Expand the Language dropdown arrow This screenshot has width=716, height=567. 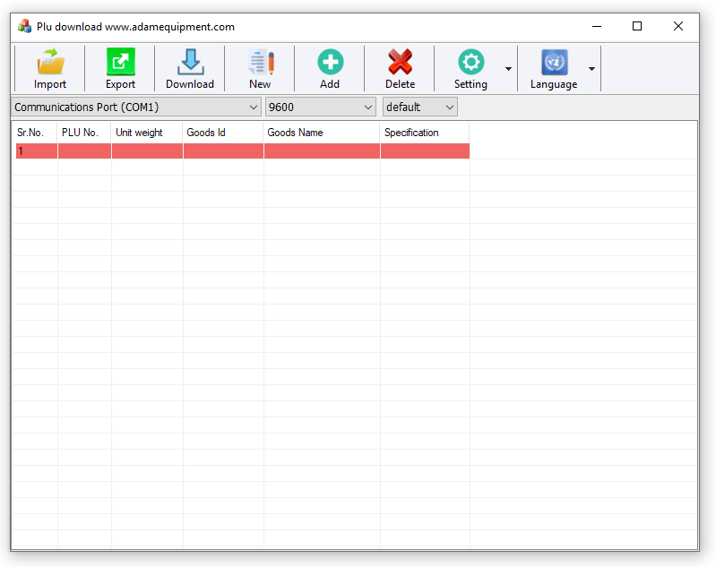[x=591, y=69]
